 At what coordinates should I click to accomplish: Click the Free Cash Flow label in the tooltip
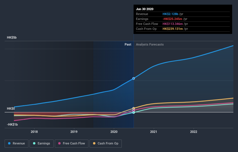click(x=147, y=24)
